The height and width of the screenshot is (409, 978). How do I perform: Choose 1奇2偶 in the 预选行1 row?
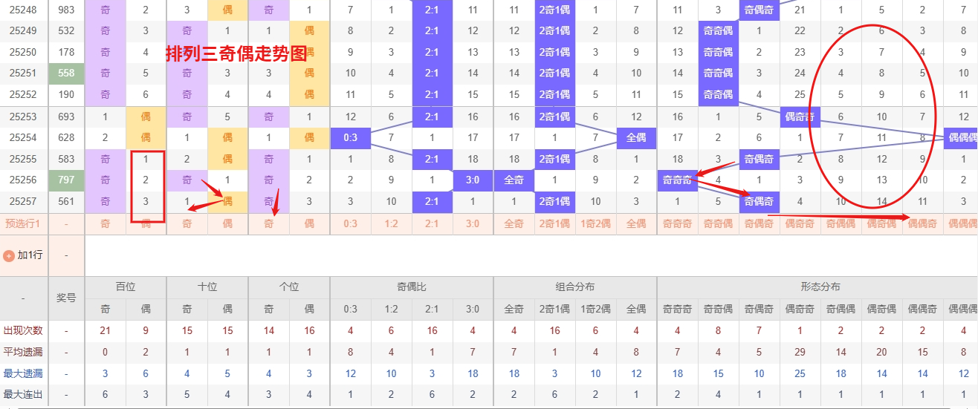pyautogui.click(x=595, y=223)
